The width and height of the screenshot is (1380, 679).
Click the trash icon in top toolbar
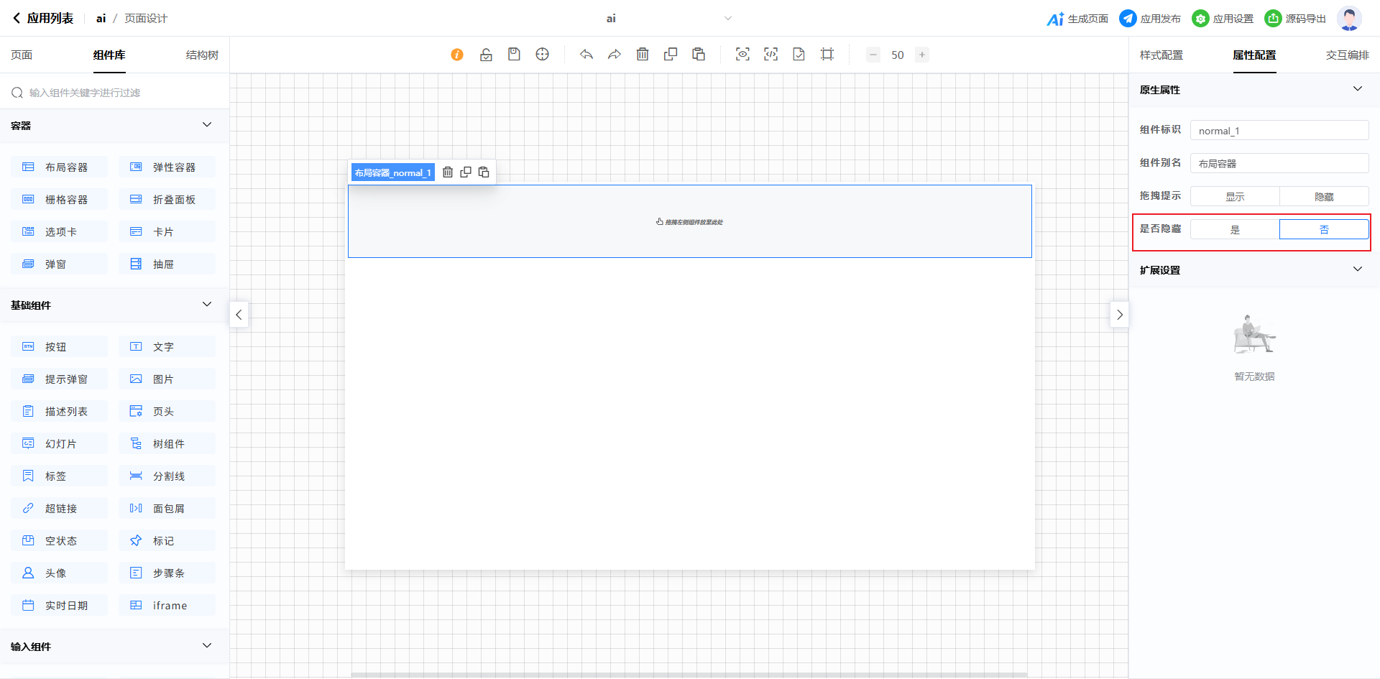click(x=643, y=55)
